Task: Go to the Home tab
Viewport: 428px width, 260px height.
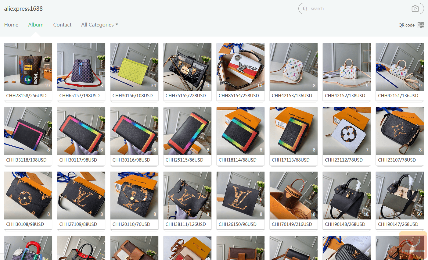Action: (x=11, y=25)
